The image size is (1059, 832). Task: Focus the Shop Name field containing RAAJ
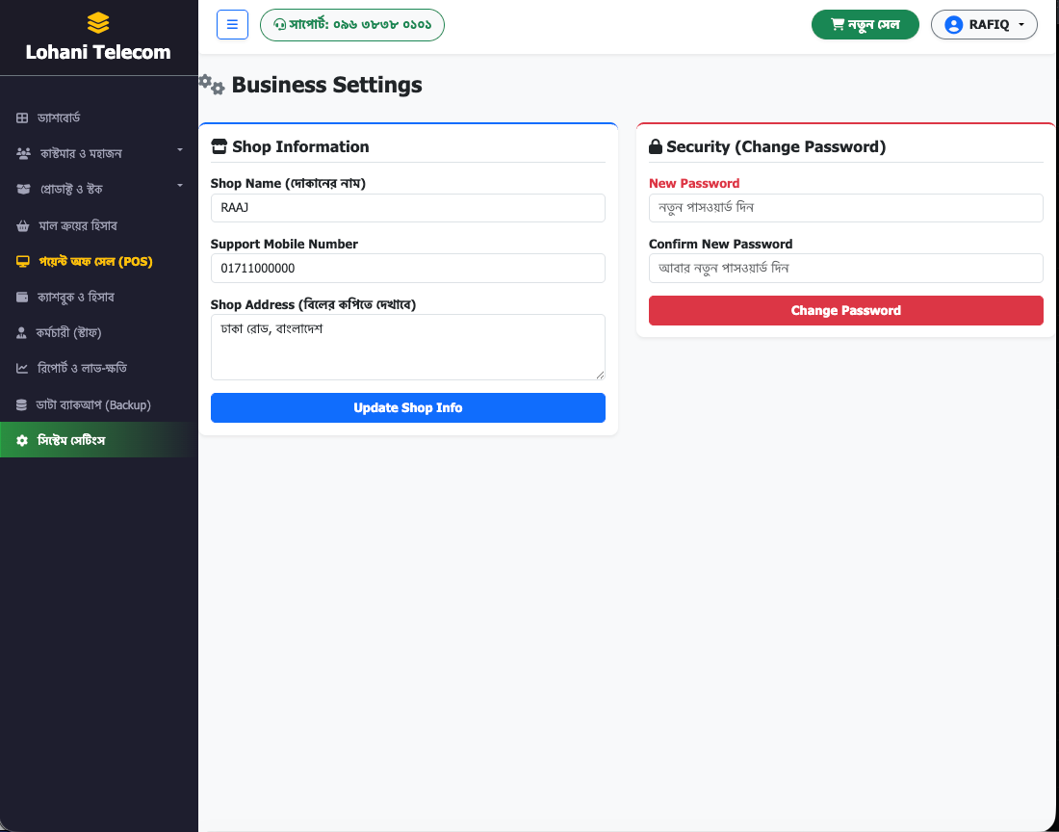pos(408,208)
